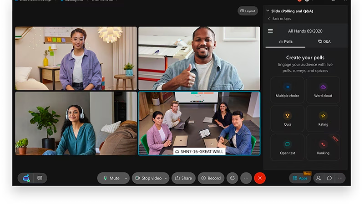Mute the microphone
Viewport: 364px width, 205px height.
111,178
